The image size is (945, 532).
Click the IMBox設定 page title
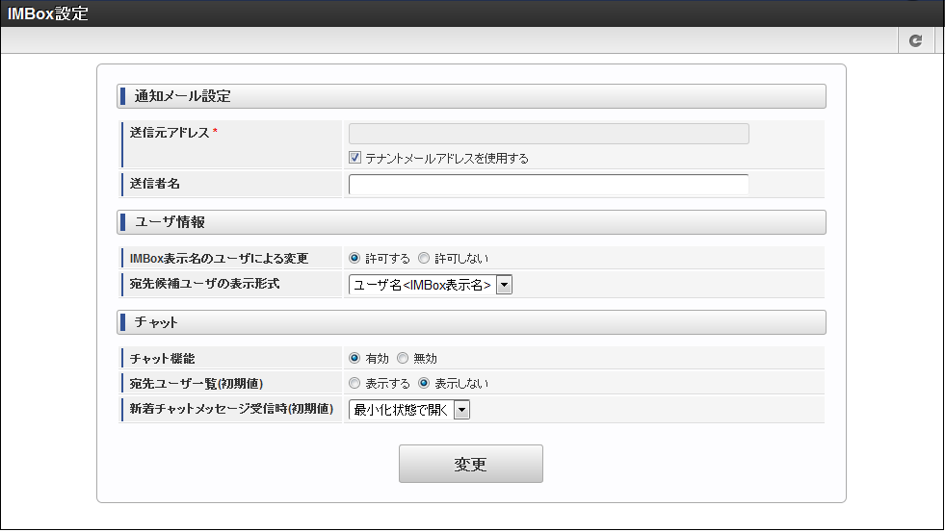[x=47, y=13]
